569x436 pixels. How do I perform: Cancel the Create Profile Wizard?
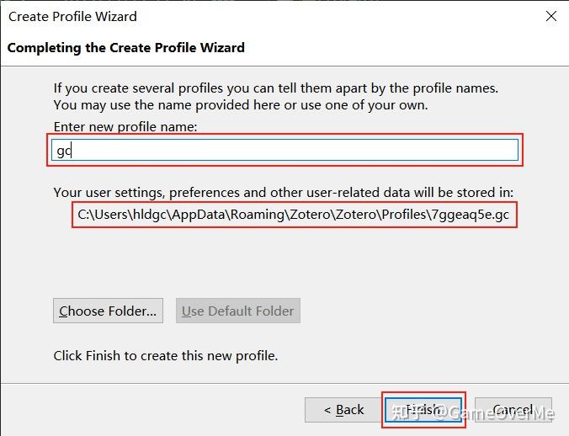point(513,410)
